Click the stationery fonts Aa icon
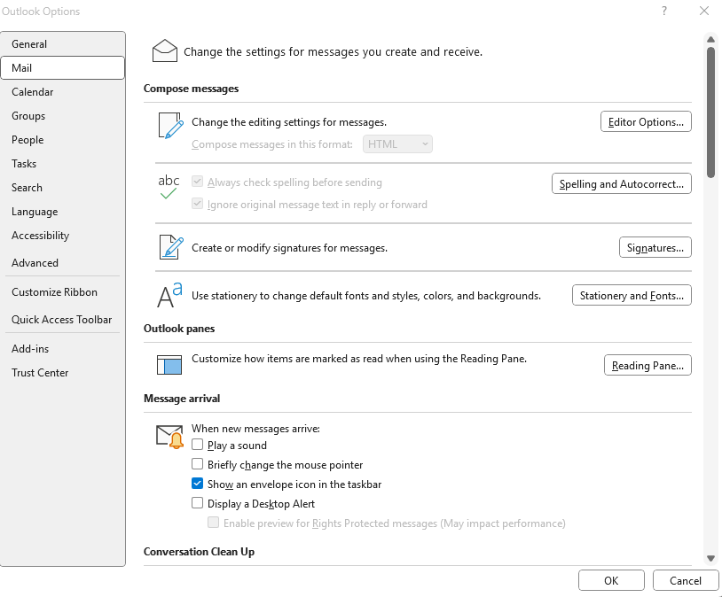Screen dimensions: 722x597 pos(170,295)
